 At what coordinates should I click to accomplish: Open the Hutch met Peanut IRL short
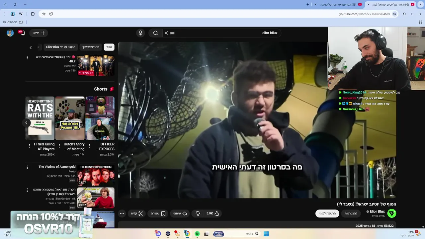click(70, 118)
